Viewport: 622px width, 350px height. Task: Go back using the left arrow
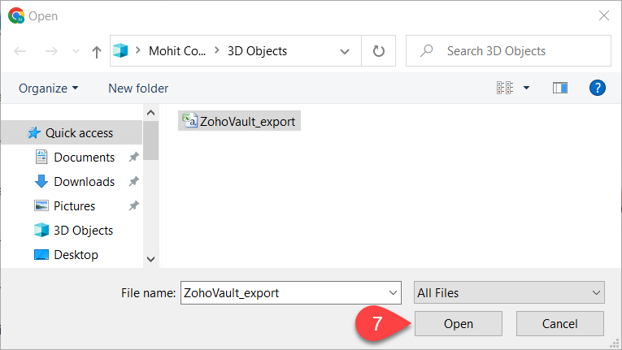(20, 51)
